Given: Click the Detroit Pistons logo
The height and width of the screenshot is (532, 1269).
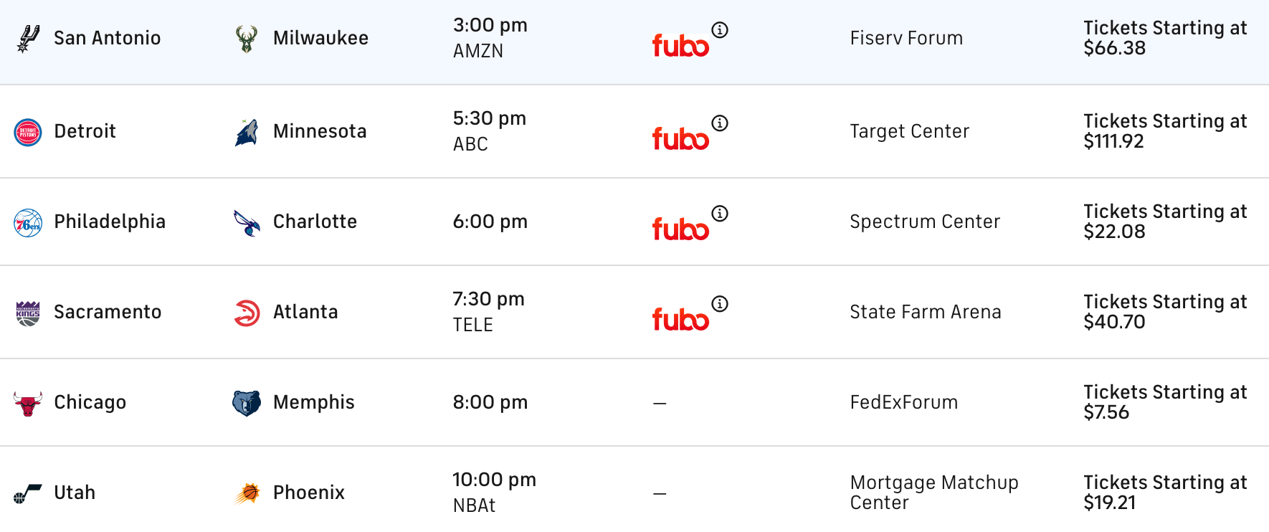Looking at the screenshot, I should tap(28, 132).
